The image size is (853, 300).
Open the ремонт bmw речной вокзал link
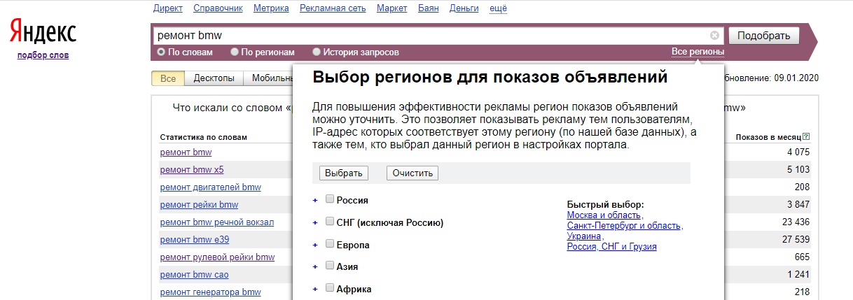[217, 222]
